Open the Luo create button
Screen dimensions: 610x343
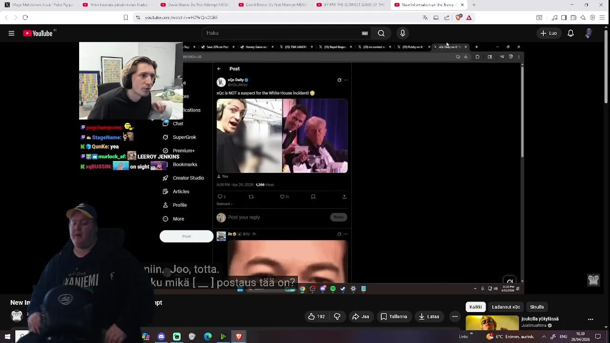pyautogui.click(x=549, y=33)
